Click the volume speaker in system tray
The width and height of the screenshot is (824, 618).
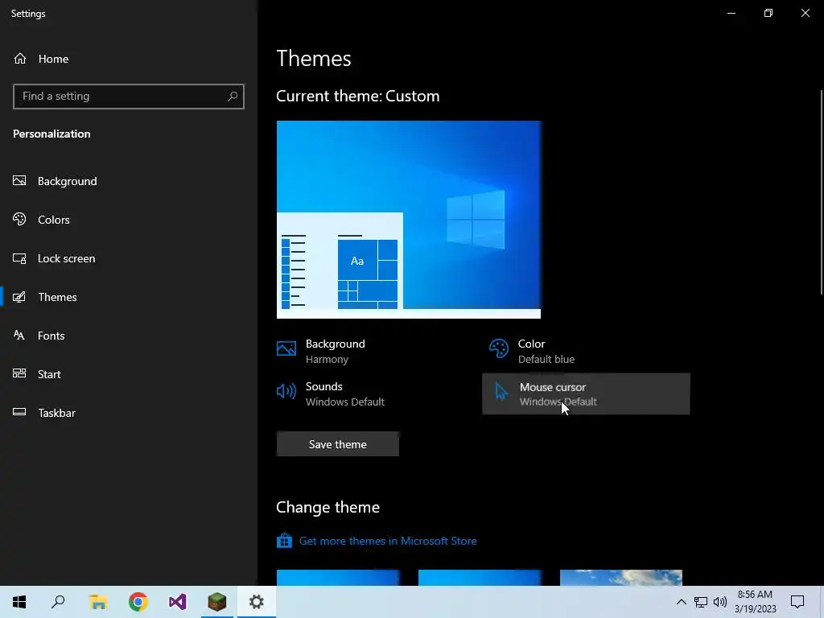(x=720, y=602)
